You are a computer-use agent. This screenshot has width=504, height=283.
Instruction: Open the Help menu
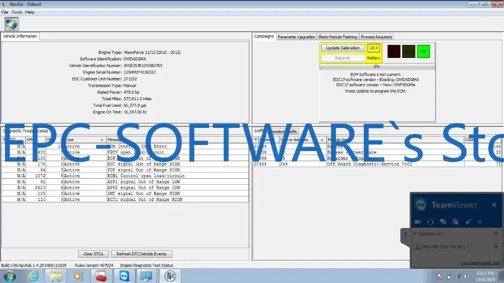[30, 12]
